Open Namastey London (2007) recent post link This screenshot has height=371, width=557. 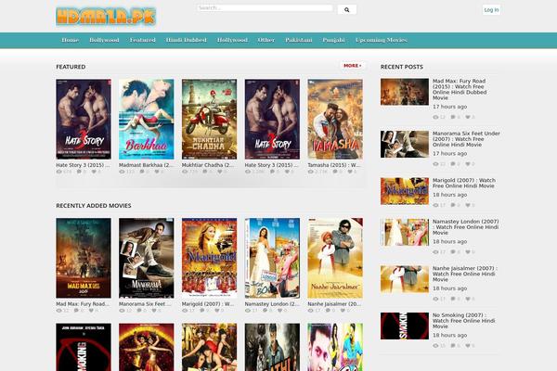pos(466,227)
